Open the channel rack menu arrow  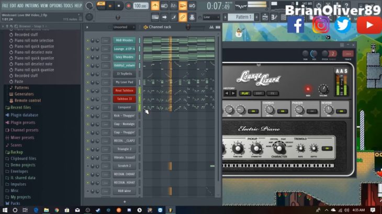tap(87, 27)
